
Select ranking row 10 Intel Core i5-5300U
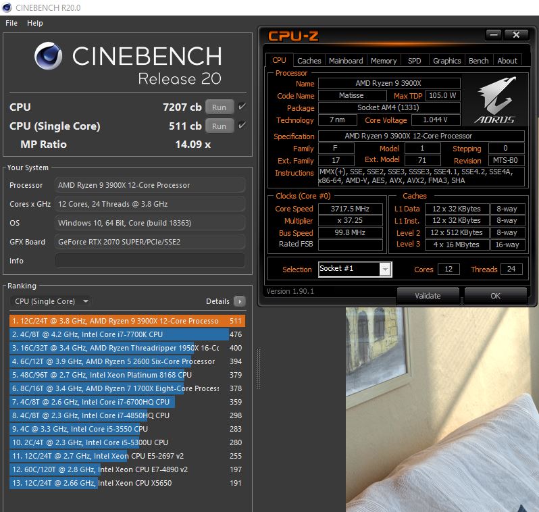(x=127, y=442)
